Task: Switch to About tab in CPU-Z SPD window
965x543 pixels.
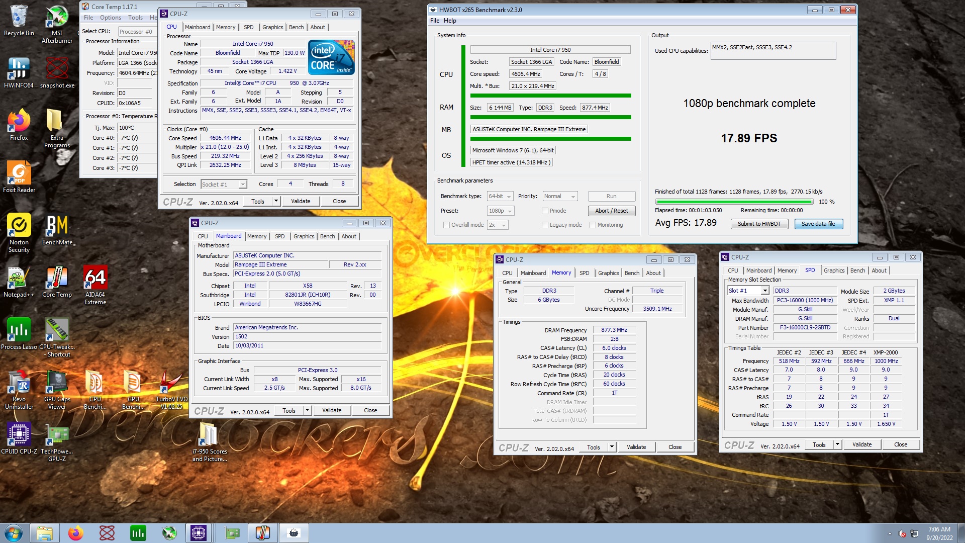Action: pos(879,270)
